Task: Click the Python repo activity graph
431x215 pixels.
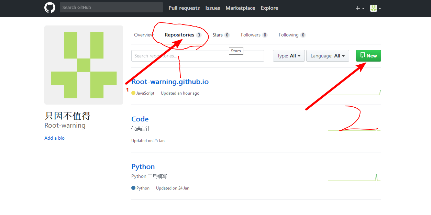Action: click(354, 177)
